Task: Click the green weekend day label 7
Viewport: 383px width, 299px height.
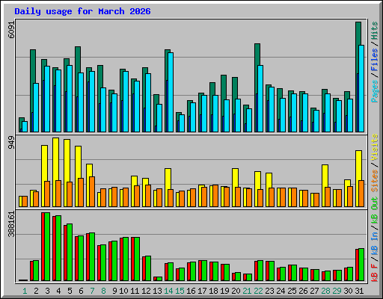Action: (92, 291)
